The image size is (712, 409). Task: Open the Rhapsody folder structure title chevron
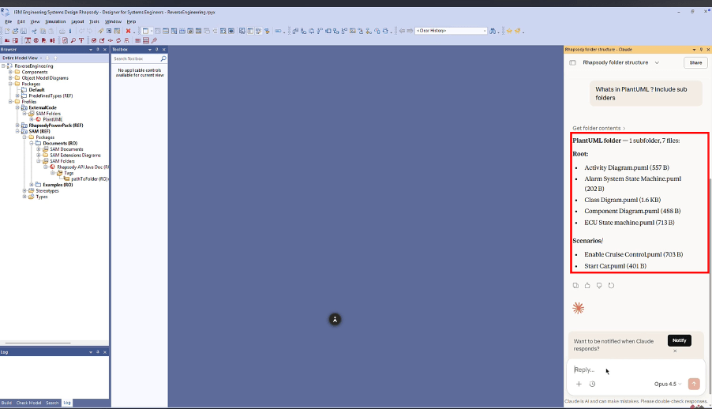657,62
